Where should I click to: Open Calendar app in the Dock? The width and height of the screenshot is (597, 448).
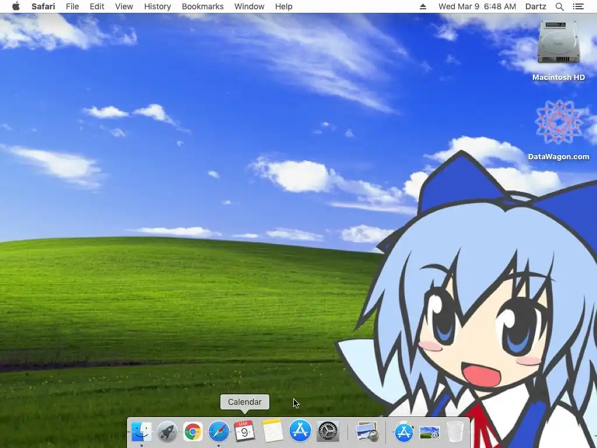[x=244, y=432]
